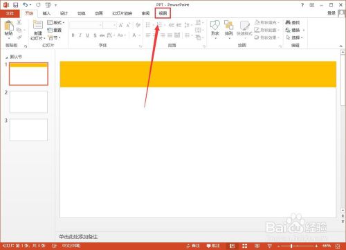Image resolution: width=346 pixels, height=250 pixels.
Task: Switch to the Insert tab (插入)
Action: [x=46, y=13]
